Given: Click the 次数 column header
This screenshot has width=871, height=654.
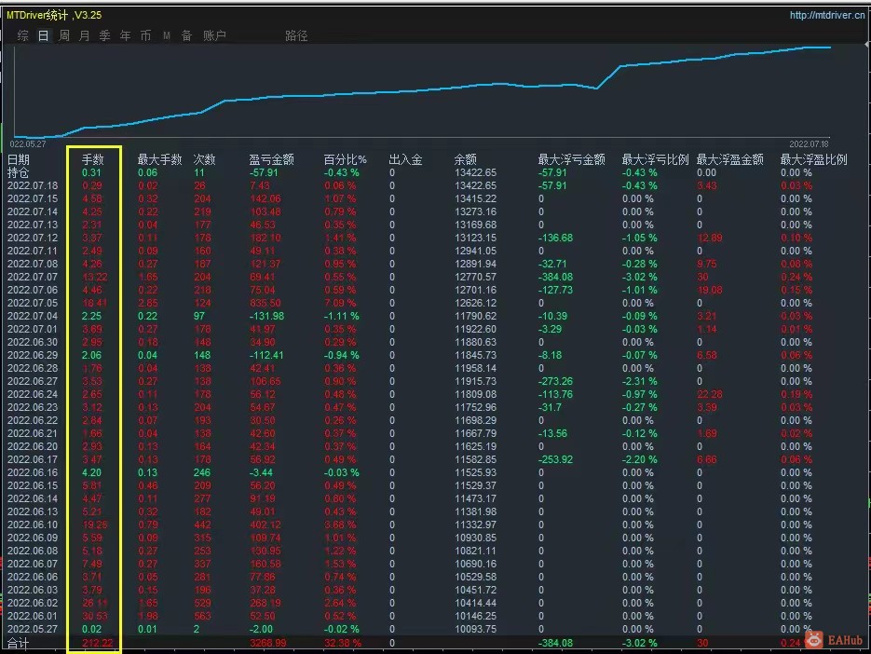Looking at the screenshot, I should point(204,159).
